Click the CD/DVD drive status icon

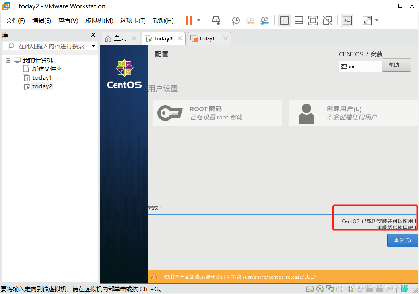(x=320, y=289)
